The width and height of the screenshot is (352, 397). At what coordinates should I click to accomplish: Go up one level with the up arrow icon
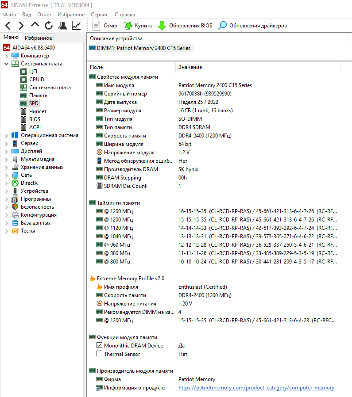pos(35,25)
